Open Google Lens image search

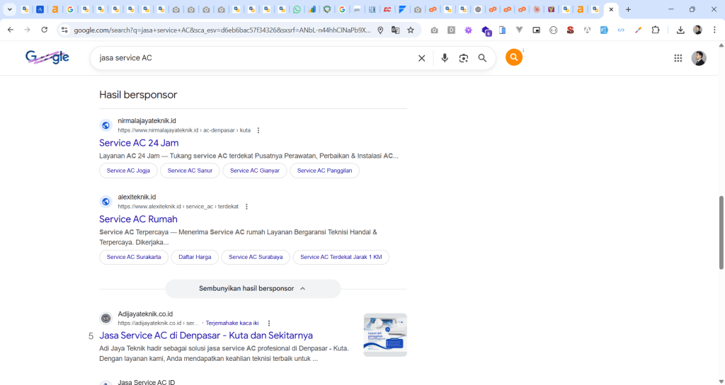(x=464, y=58)
